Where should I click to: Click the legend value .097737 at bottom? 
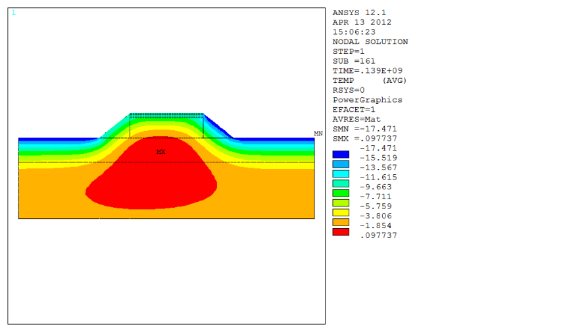[378, 235]
